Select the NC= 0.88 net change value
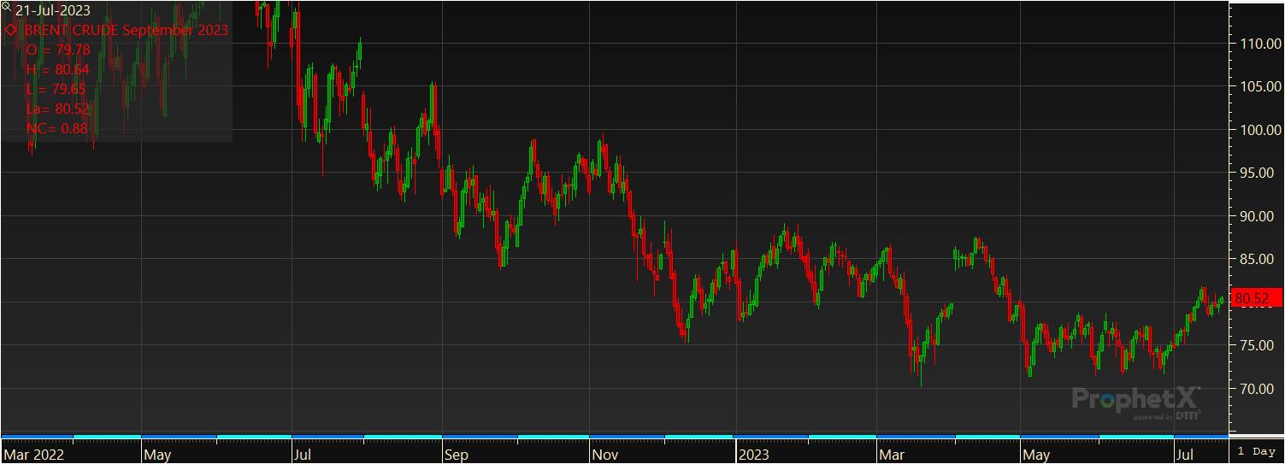Image resolution: width=1285 pixels, height=464 pixels. tap(56, 128)
